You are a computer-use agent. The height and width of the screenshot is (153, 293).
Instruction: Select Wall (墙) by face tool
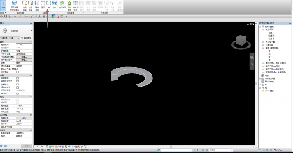tap(49, 5)
